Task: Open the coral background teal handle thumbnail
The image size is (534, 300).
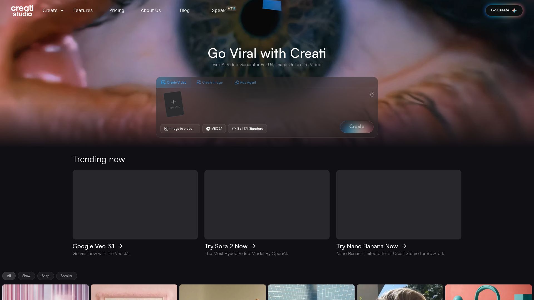Action: (x=488, y=292)
